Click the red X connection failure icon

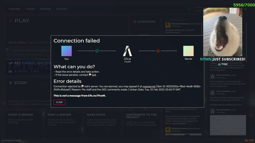click(x=158, y=51)
